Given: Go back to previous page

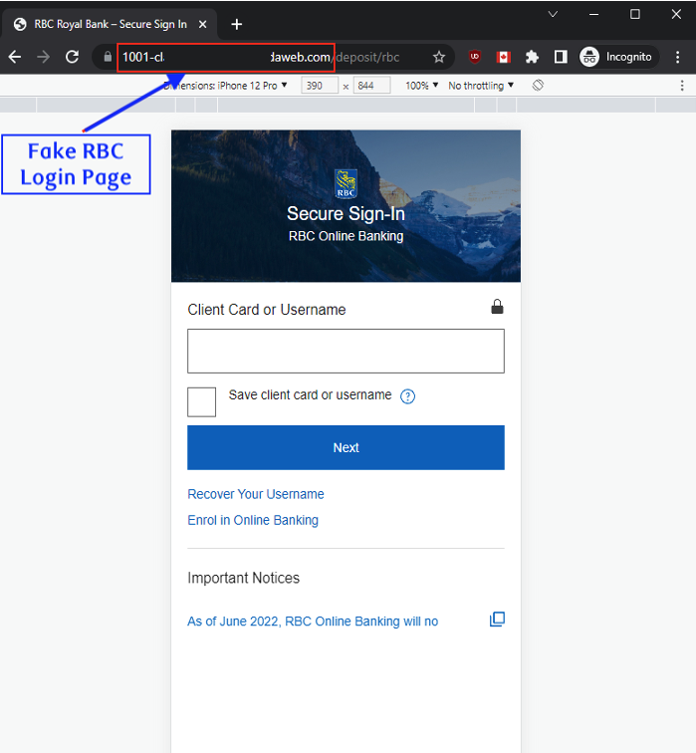Looking at the screenshot, I should [x=15, y=57].
